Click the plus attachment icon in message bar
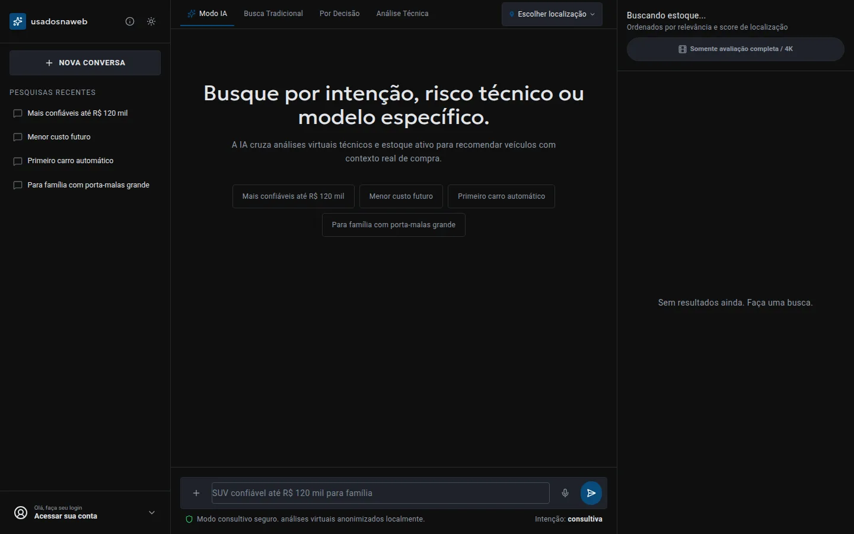Screen dimensions: 854x534 [x=196, y=493]
